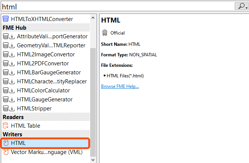The image size is (249, 163).
Task: Click HTML2ImageConvertor download icon
Action: [12, 54]
